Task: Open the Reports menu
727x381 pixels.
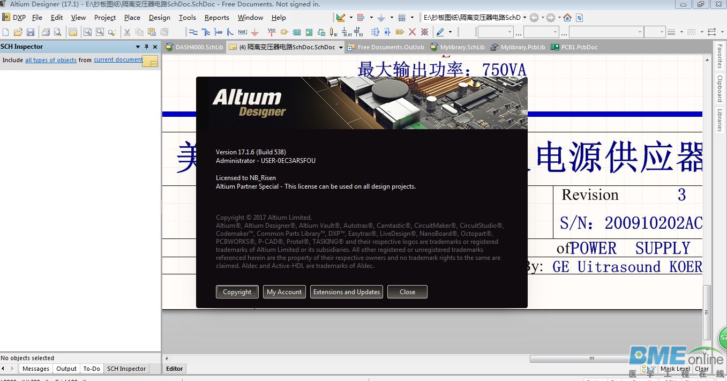Action: (216, 18)
